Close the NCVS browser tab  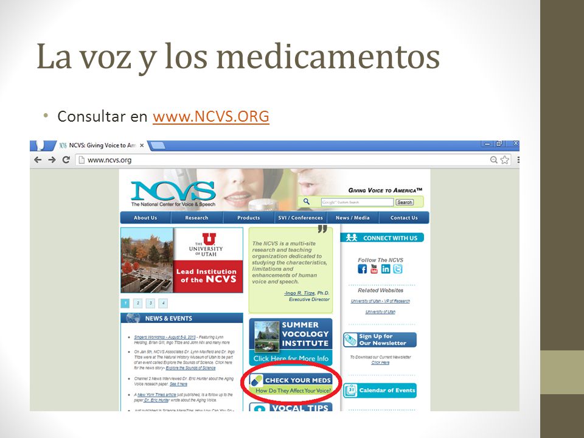click(x=142, y=145)
